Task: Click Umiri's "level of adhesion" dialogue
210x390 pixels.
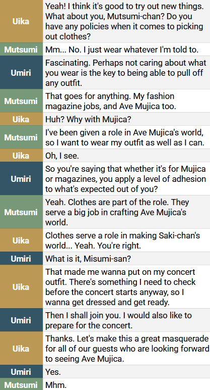Action: 125,179
